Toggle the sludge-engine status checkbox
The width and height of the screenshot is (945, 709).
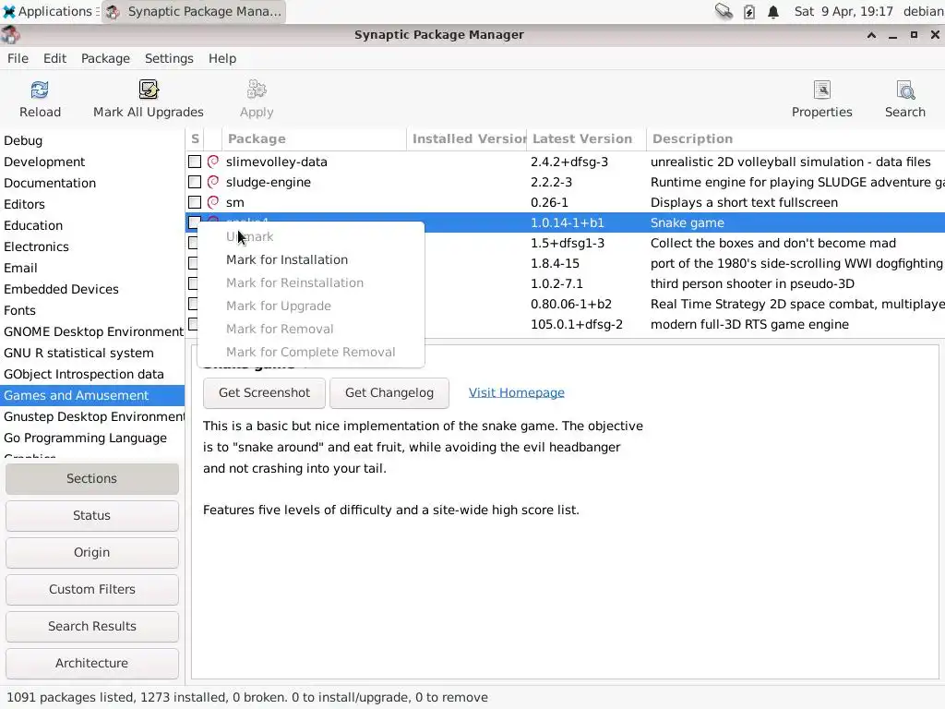coord(195,182)
